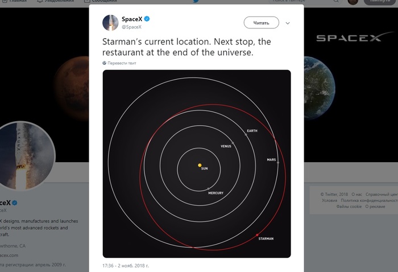This screenshot has width=398, height=272.
Task: Click the blue verified badge beside SpaceX
Action: pos(147,19)
